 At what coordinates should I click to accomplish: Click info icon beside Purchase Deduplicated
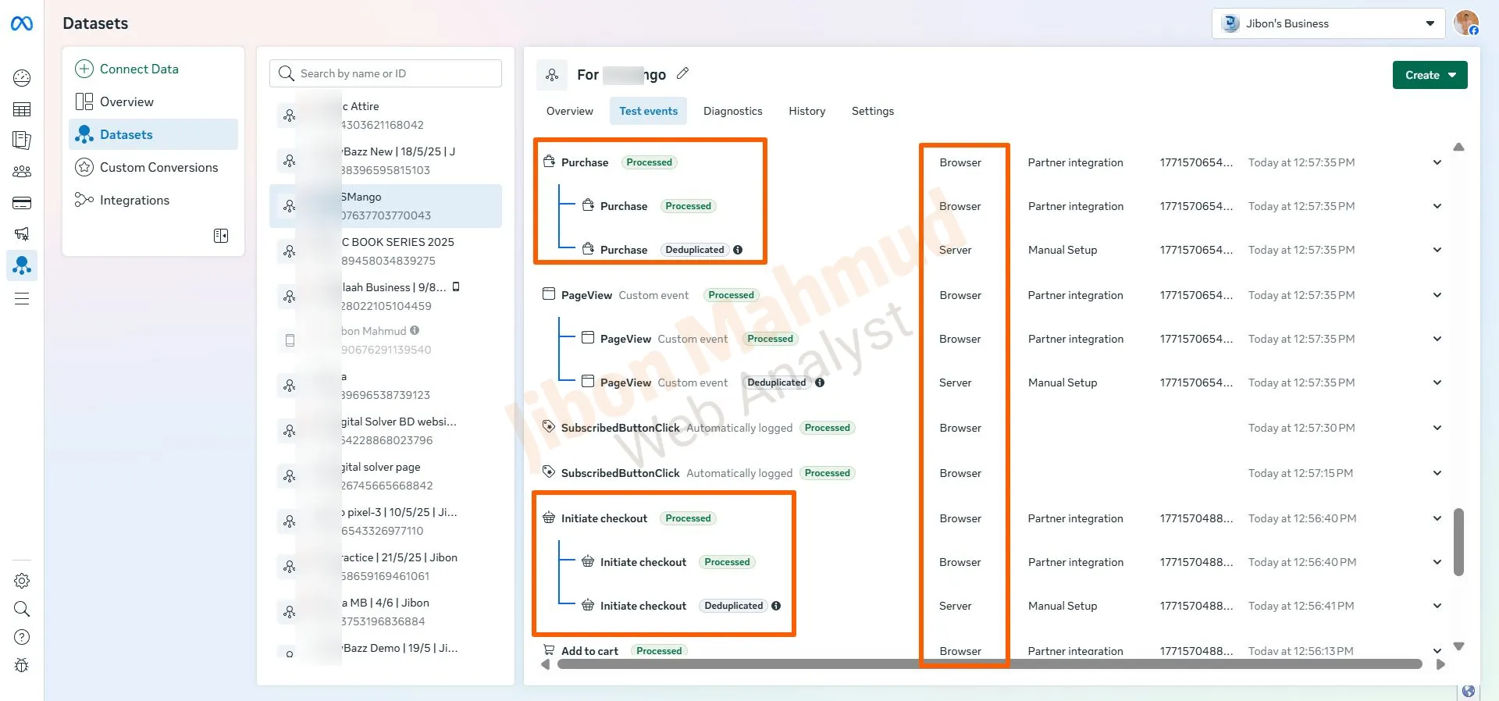pos(738,250)
